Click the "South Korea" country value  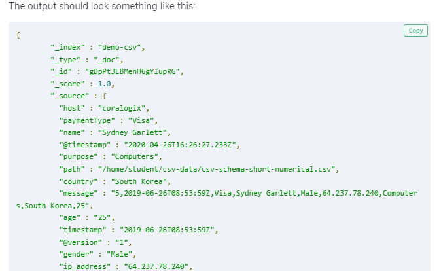139,181
